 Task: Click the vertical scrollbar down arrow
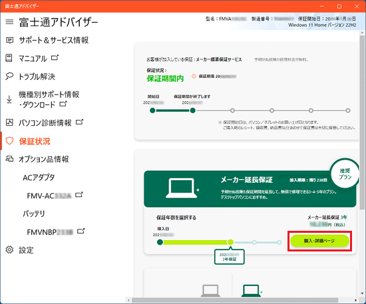pyautogui.click(x=362, y=293)
